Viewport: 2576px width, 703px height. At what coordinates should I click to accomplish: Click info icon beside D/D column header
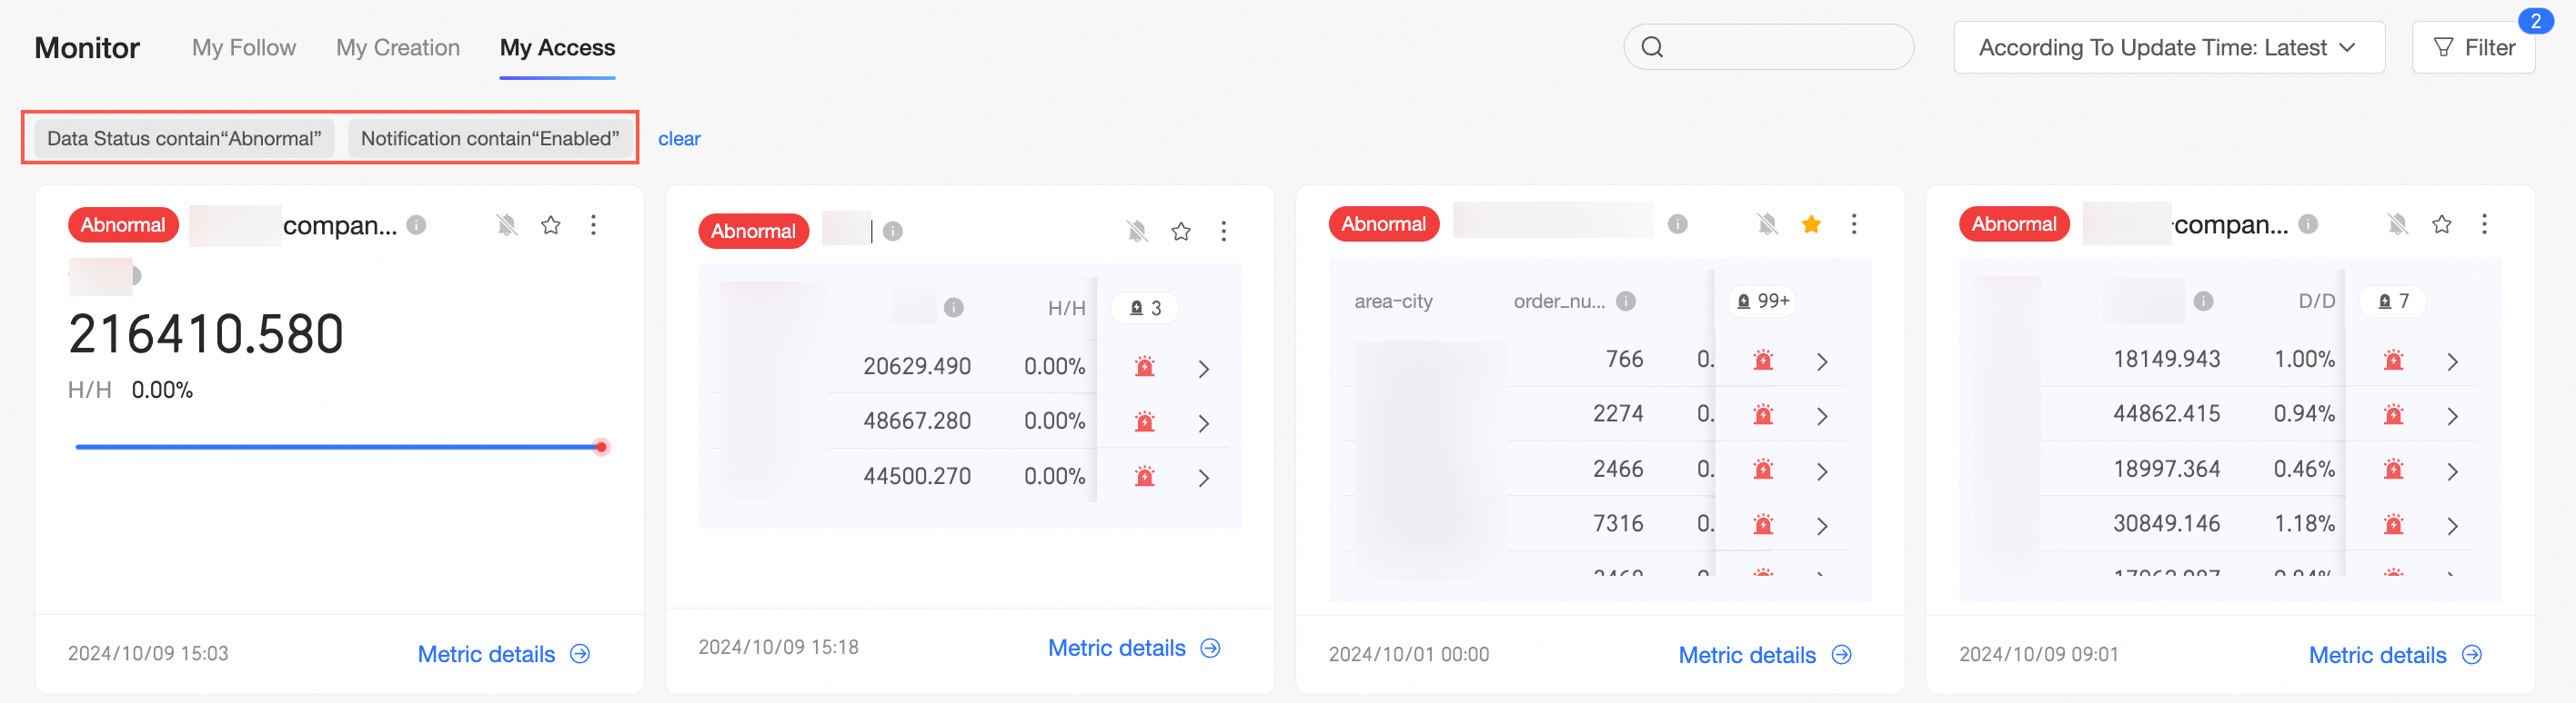point(2203,301)
